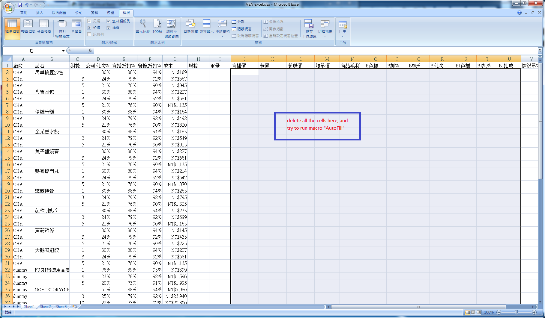Select column A header
Screen dimensions: 545x318
click(x=23, y=59)
